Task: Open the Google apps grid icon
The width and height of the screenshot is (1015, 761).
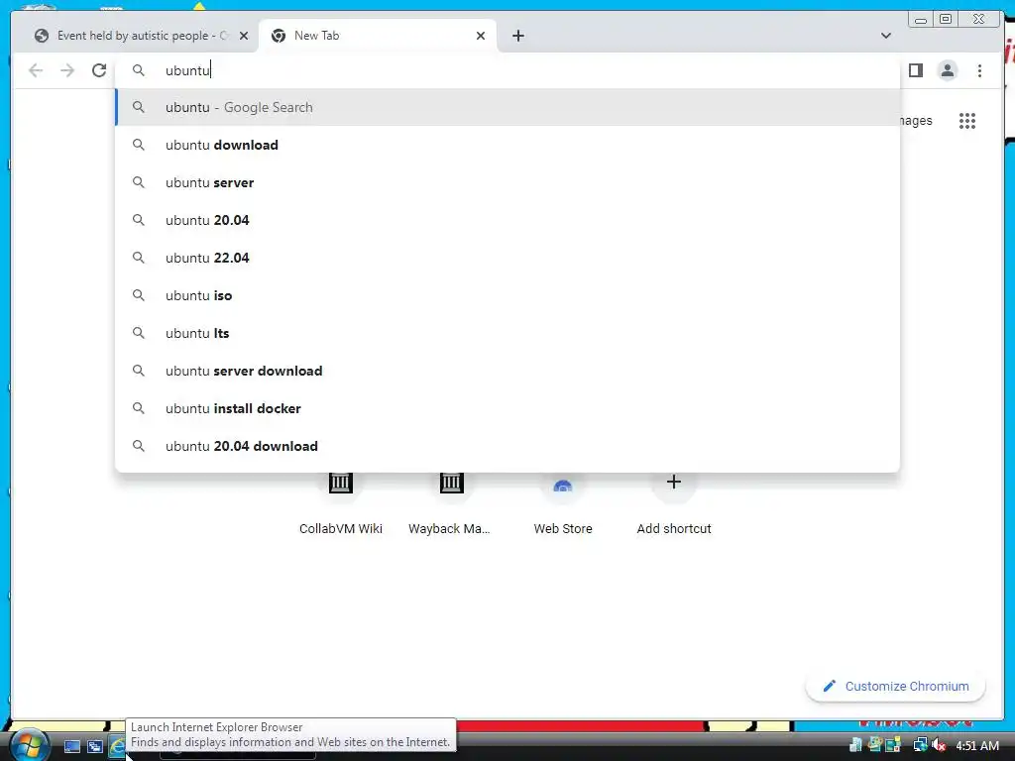Action: [967, 120]
